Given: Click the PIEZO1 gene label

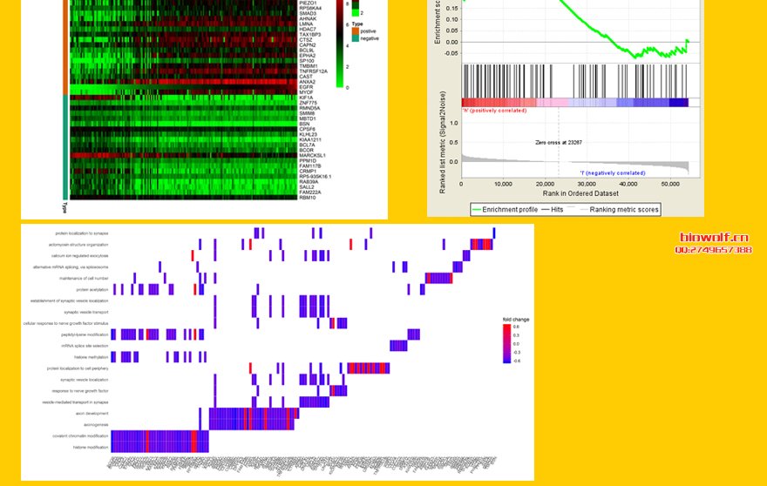Looking at the screenshot, I should coord(308,3).
